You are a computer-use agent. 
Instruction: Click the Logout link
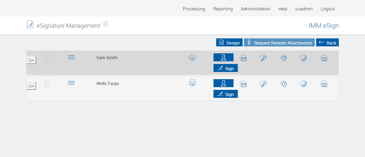[328, 9]
